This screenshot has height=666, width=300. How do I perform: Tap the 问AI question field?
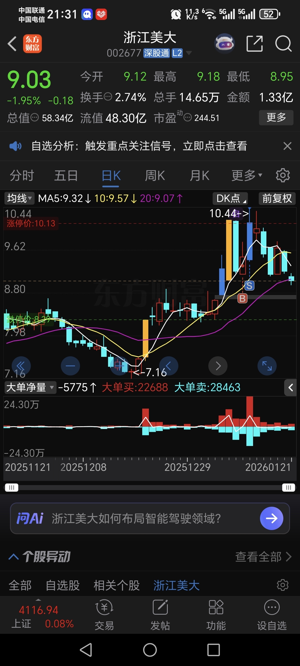(x=150, y=518)
